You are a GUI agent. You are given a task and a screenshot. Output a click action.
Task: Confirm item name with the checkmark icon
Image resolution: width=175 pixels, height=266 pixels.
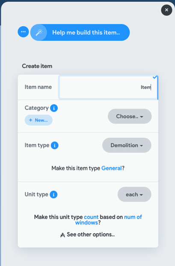tap(155, 77)
